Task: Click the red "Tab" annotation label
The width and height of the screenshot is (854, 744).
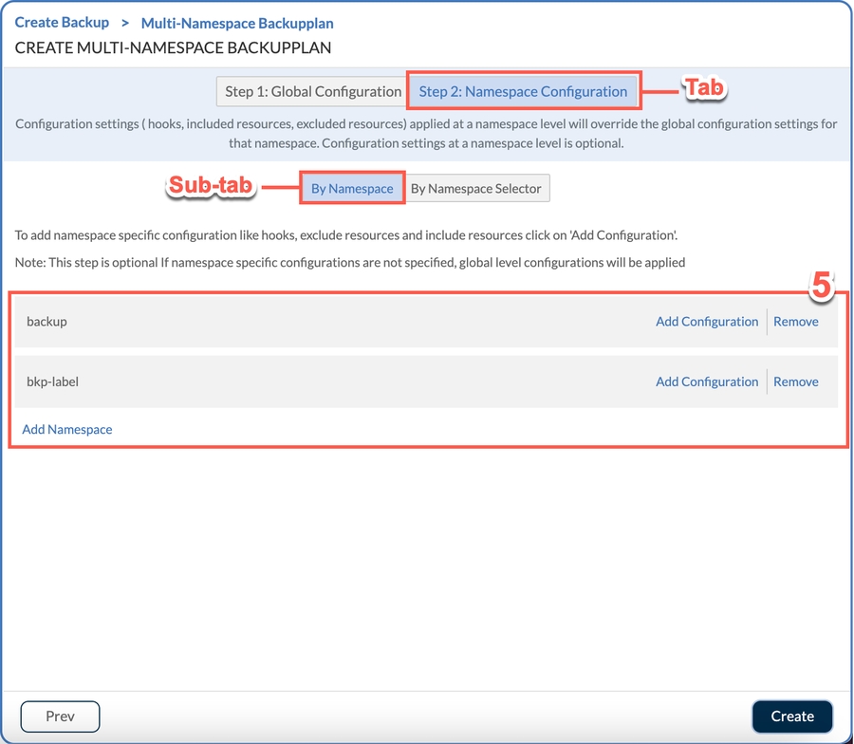Action: click(704, 88)
